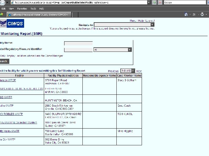Open the Print options dropdown arrow
The image size is (209, 156).
[x=206, y=14]
